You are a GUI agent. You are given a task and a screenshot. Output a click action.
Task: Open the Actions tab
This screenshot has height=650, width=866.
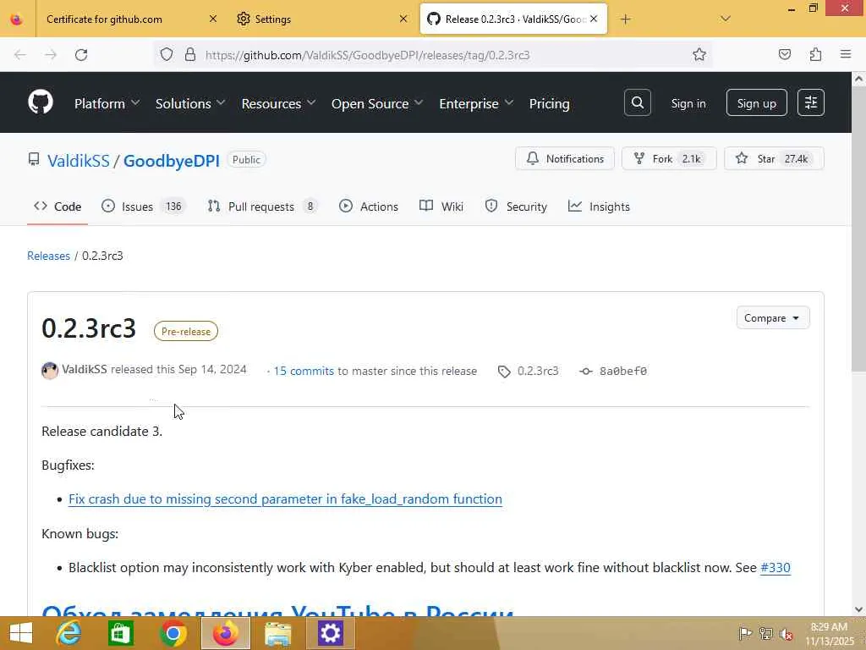pos(369,207)
